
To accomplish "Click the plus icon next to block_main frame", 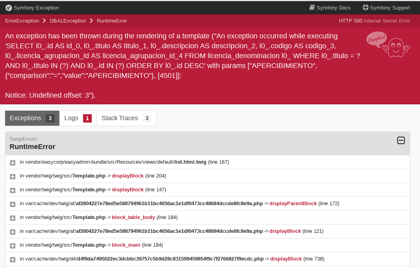I will tap(13, 245).
